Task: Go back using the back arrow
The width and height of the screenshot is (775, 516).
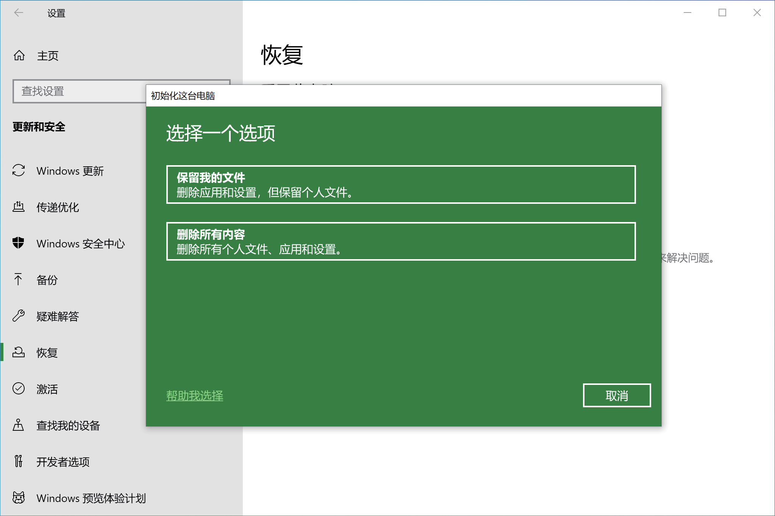Action: (19, 13)
